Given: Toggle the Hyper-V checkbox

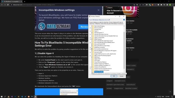Looking at the screenshot, I should click(92, 31).
